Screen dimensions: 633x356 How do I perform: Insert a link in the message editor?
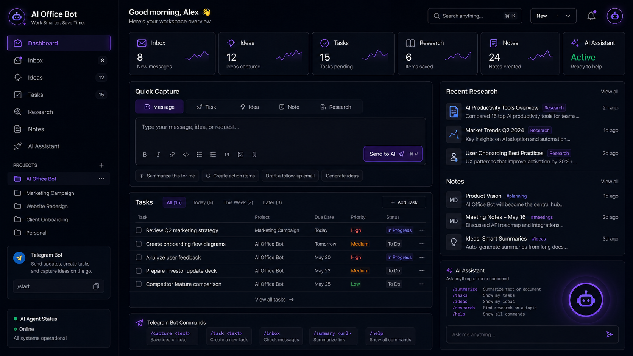pos(172,154)
